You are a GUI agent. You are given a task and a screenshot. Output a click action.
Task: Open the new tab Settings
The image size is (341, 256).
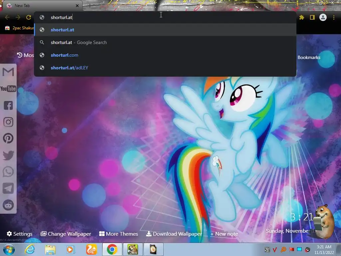click(x=20, y=234)
